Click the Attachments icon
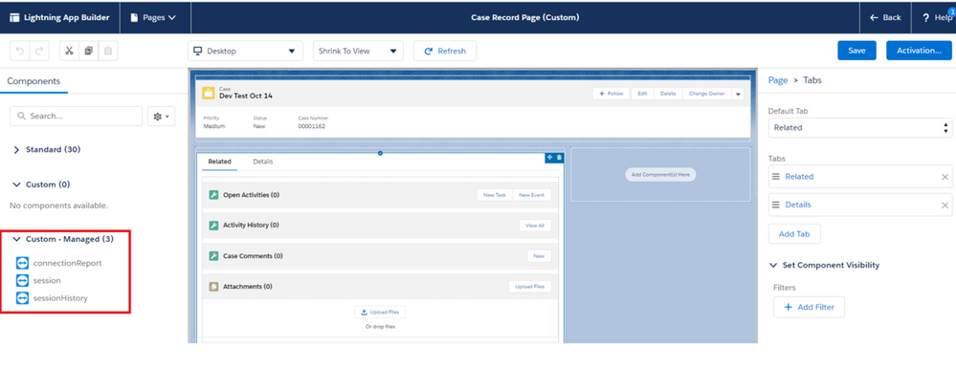This screenshot has width=956, height=369. (213, 286)
